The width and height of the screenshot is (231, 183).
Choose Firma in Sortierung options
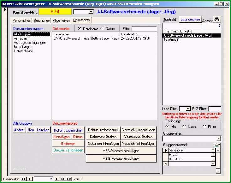tap(204, 126)
